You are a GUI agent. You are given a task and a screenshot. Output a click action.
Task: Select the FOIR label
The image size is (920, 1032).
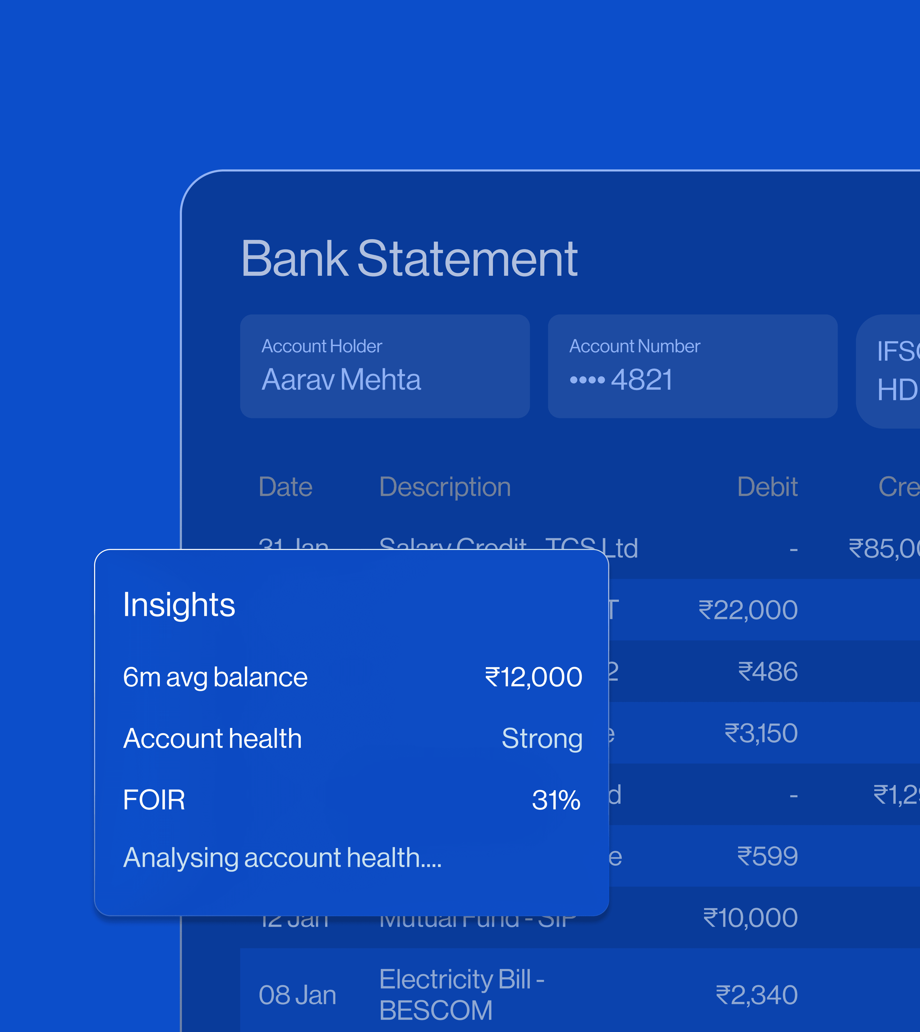(x=154, y=800)
